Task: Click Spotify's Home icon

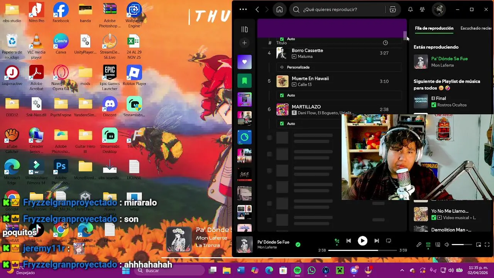Action: pyautogui.click(x=279, y=9)
